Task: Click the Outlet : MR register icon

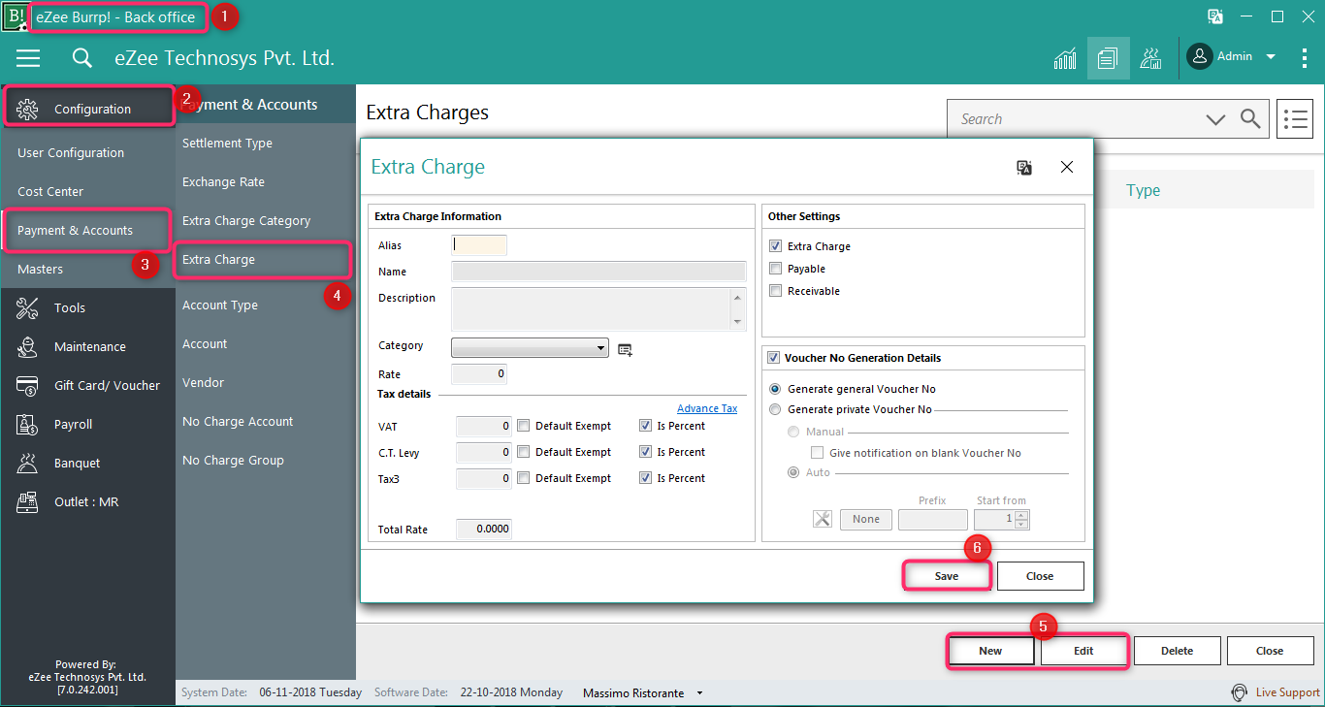Action: [x=27, y=502]
